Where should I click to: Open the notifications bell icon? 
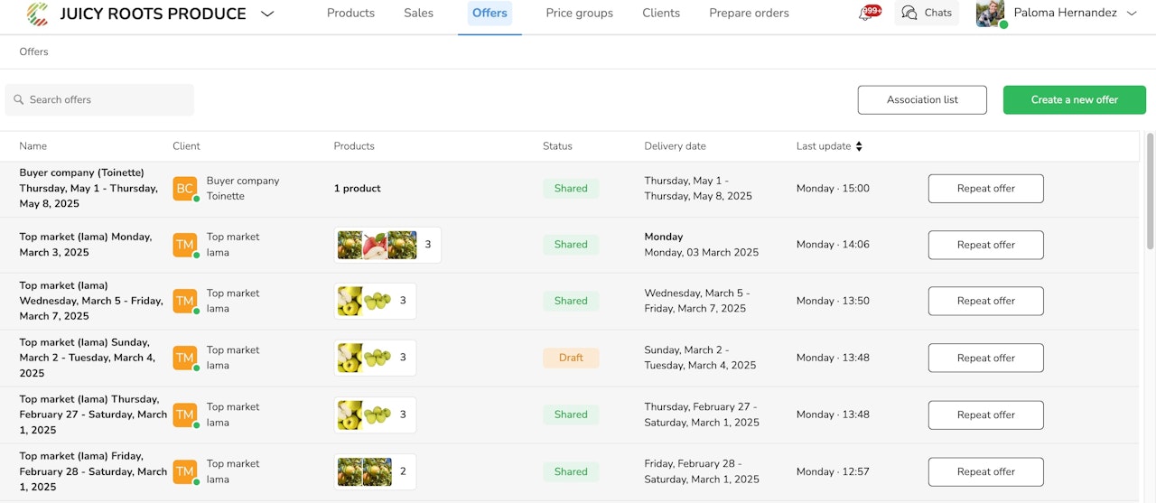tap(865, 14)
